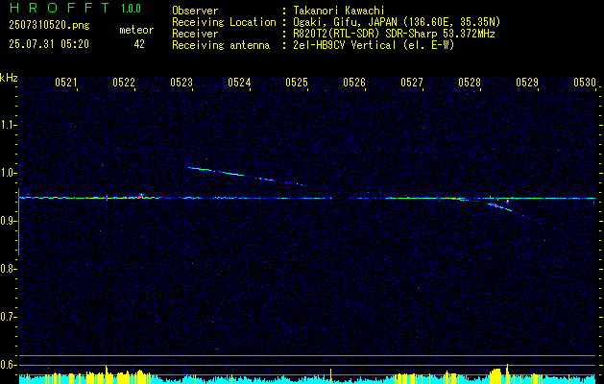Click the 0529 time axis label
This screenshot has width=604, height=384.
pyautogui.click(x=527, y=82)
